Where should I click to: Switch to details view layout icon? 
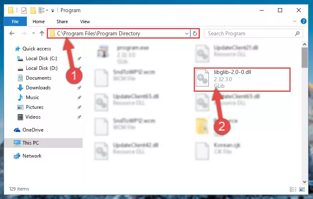click(293, 189)
